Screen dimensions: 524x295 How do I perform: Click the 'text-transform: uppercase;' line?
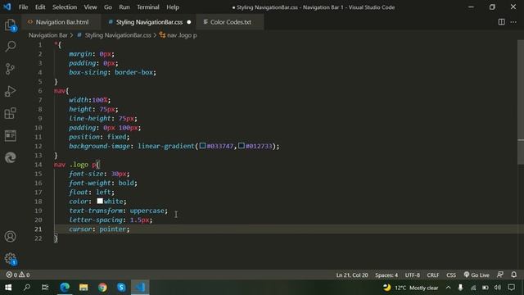coord(118,211)
